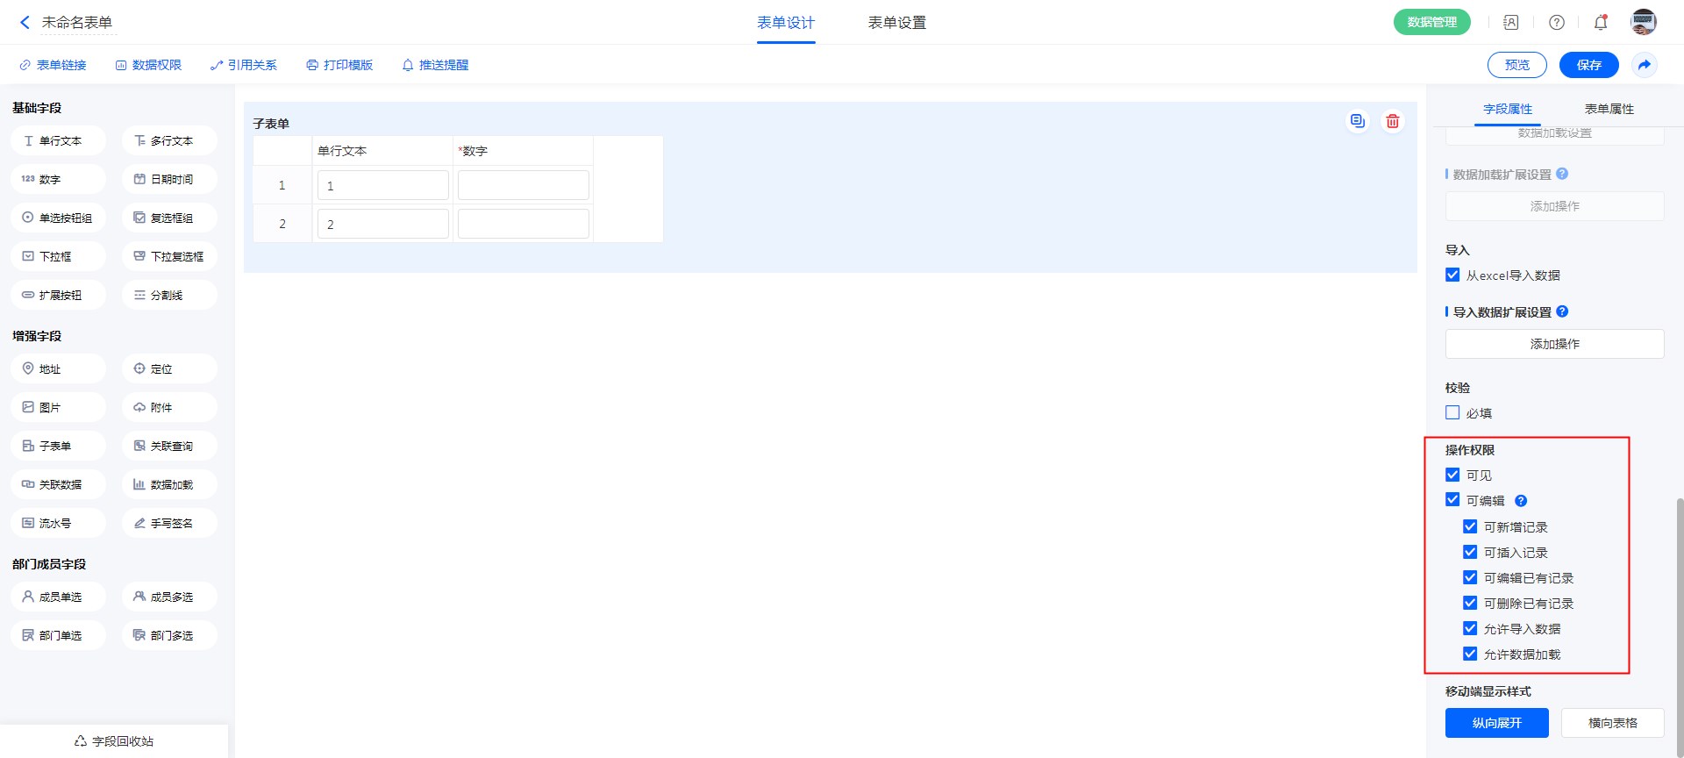This screenshot has width=1684, height=758.
Task: Open the notification bell
Action: pos(1601,23)
